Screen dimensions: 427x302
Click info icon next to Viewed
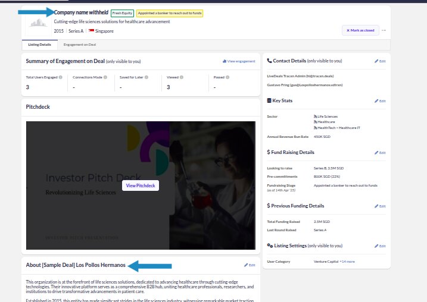pos(181,77)
